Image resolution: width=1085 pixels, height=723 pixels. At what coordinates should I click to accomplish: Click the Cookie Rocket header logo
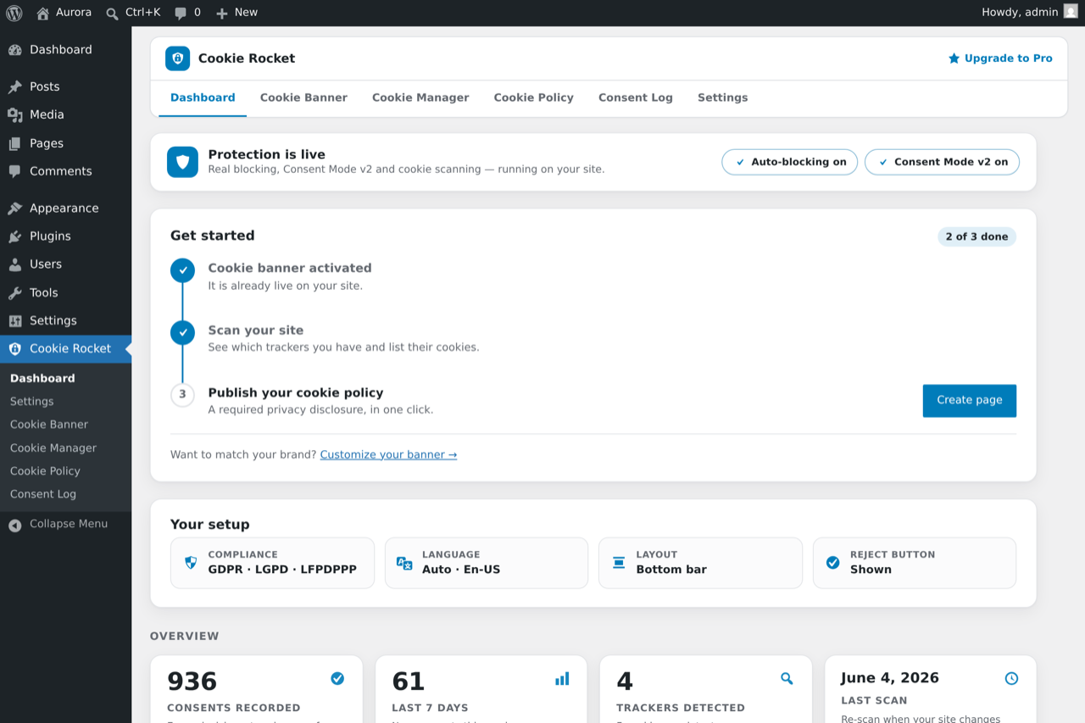click(177, 58)
